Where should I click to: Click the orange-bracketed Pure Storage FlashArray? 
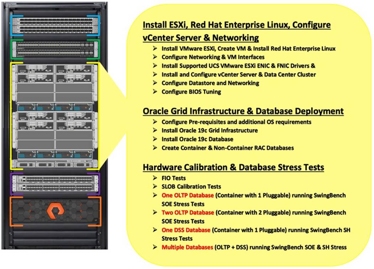pyautogui.click(x=55, y=211)
